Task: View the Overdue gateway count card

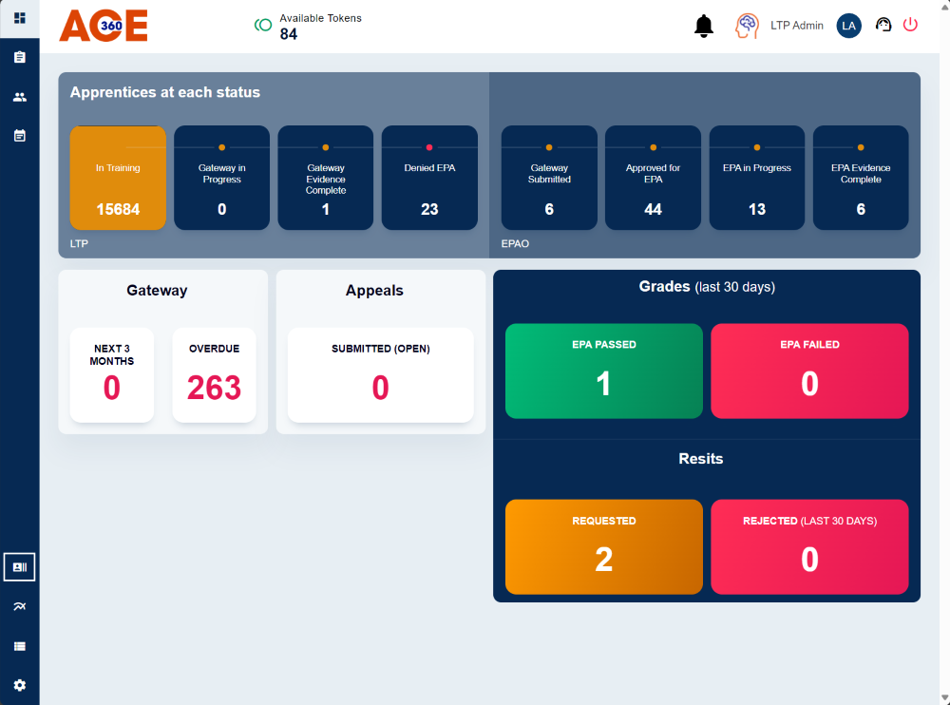Action: coord(214,375)
